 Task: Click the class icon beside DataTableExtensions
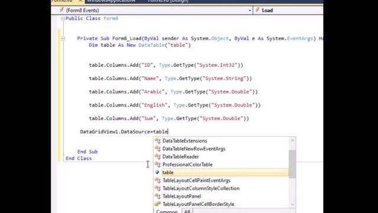[158, 141]
